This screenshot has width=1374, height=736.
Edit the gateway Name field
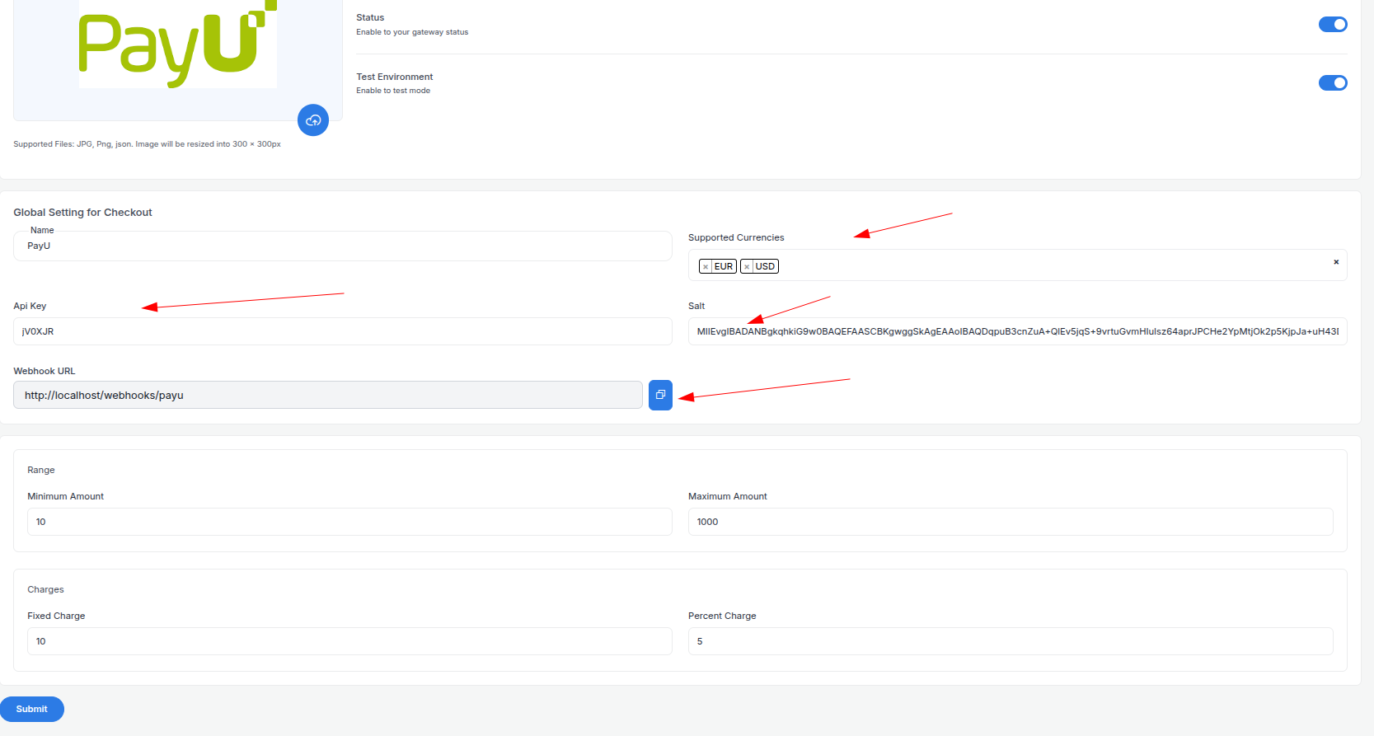click(343, 246)
